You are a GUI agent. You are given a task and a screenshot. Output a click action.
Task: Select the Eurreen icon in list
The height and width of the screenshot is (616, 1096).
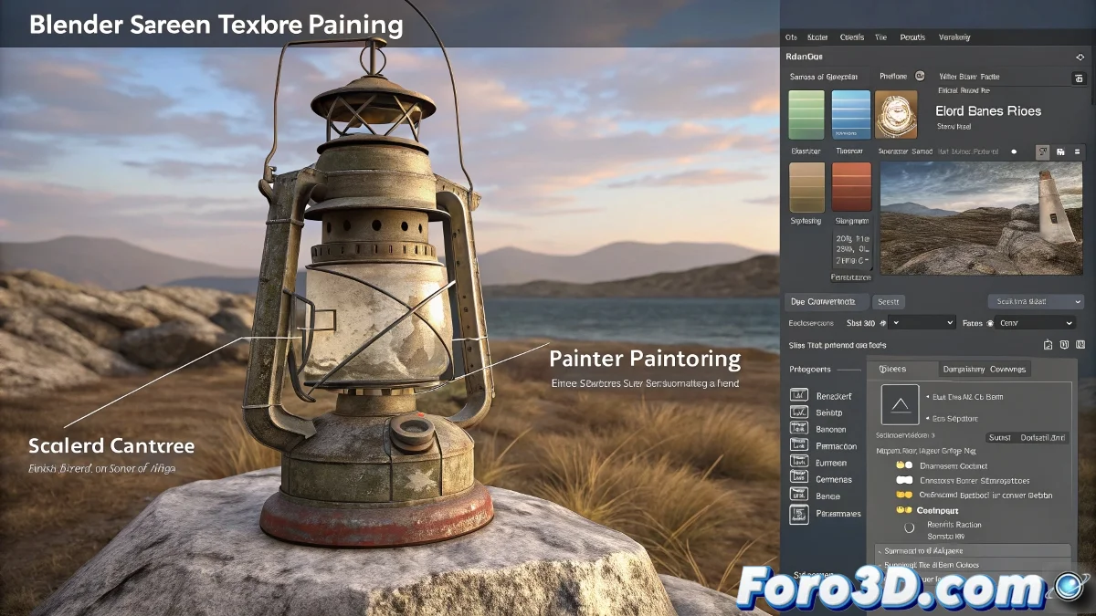pos(799,463)
